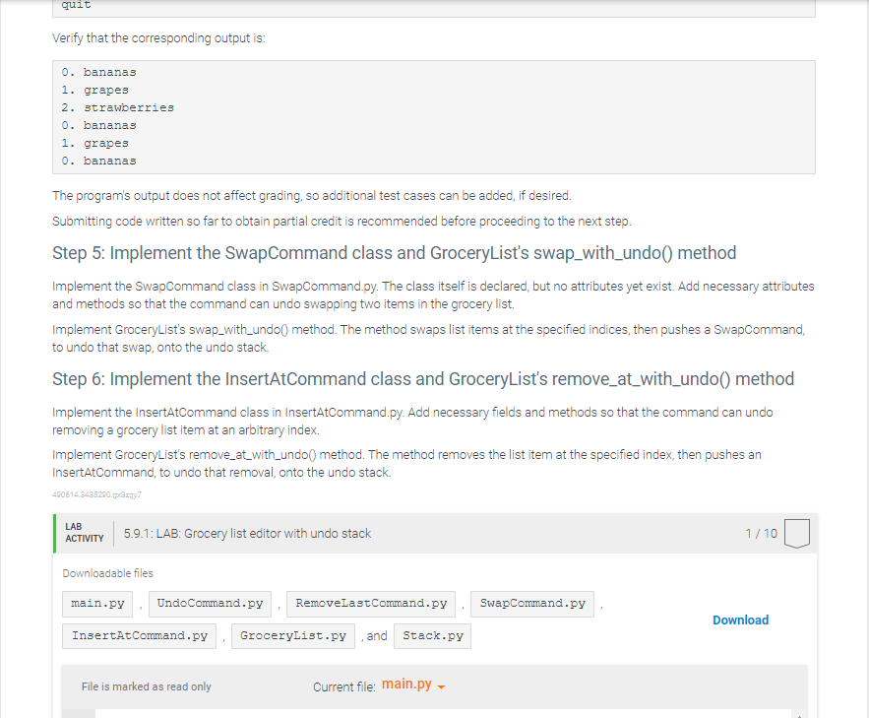Open UndoCommand.py from downloadable files
869x718 pixels.
209,604
